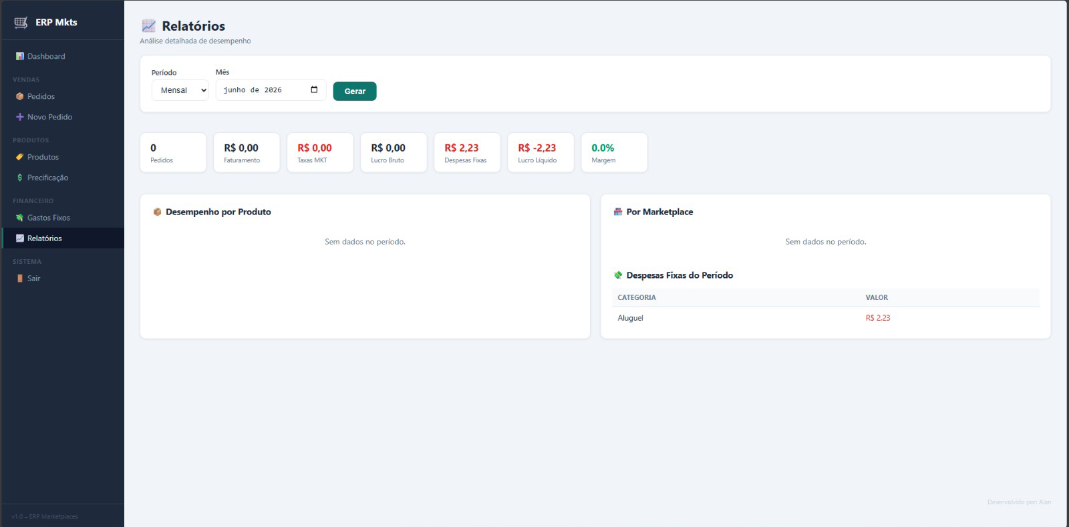Expand the Período Mensal dropdown
The height and width of the screenshot is (527, 1069).
click(180, 90)
